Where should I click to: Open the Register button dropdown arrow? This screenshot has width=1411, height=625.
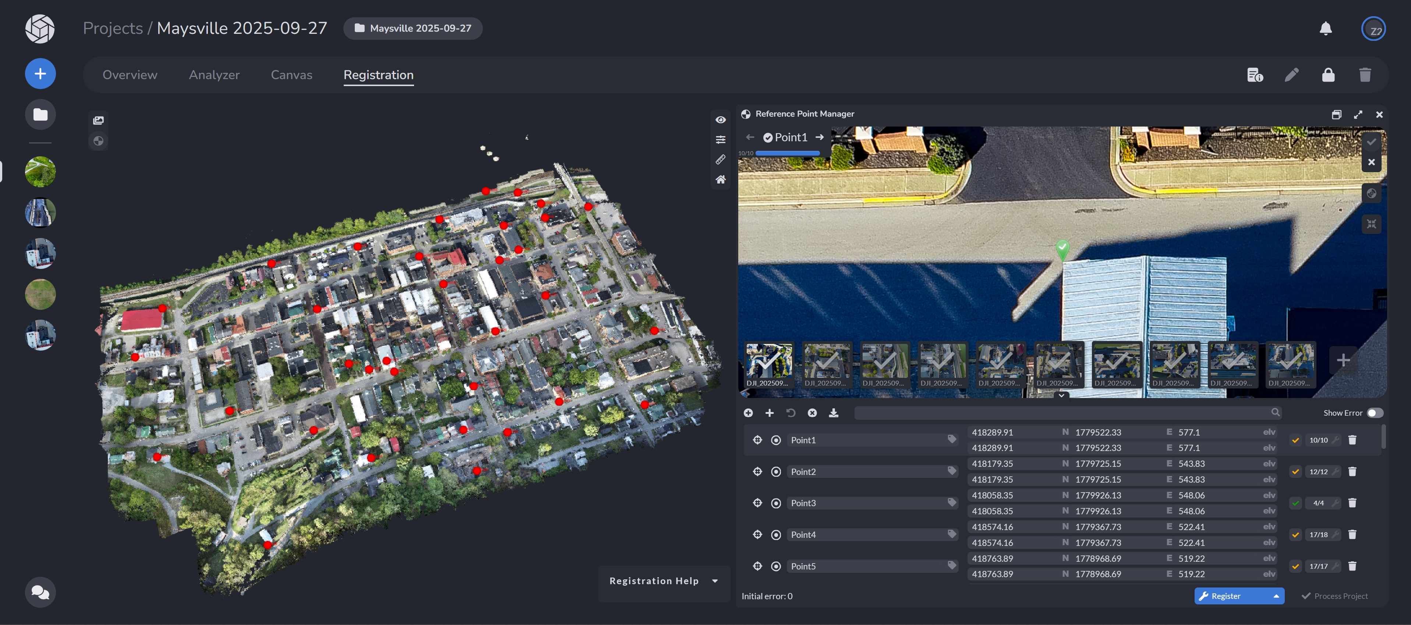click(1276, 596)
